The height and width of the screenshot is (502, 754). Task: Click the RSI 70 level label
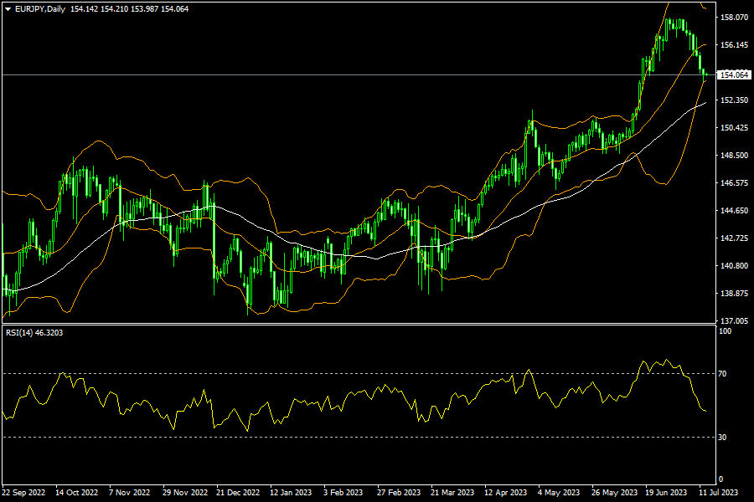[722, 374]
